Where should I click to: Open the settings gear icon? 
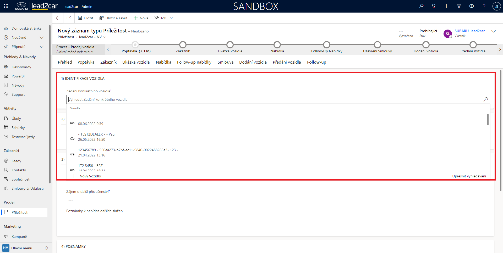pyautogui.click(x=472, y=6)
